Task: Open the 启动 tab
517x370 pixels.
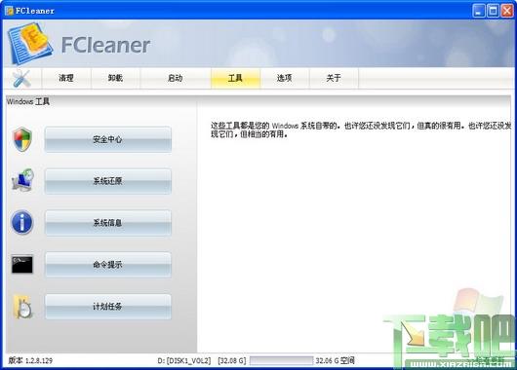Action: point(176,78)
